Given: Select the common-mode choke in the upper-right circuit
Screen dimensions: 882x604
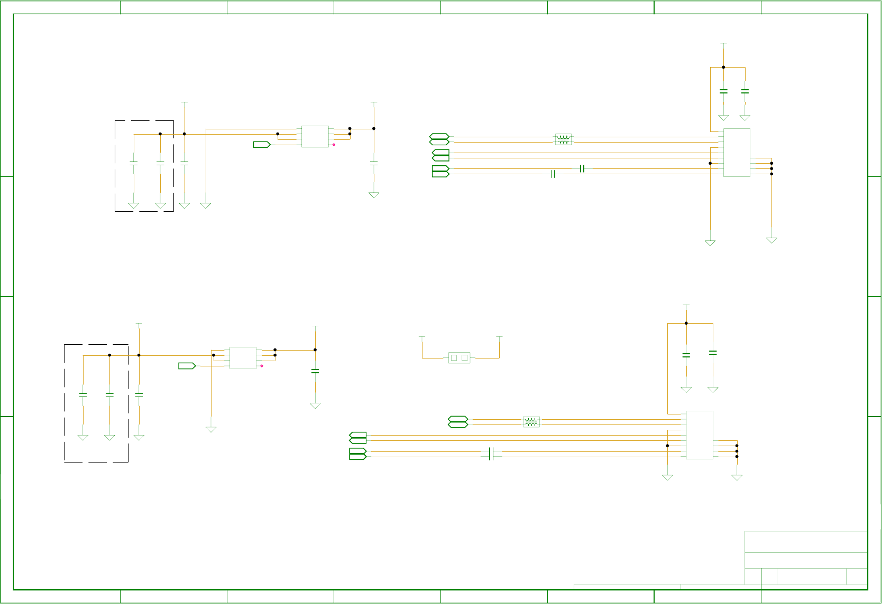Looking at the screenshot, I should [x=563, y=139].
